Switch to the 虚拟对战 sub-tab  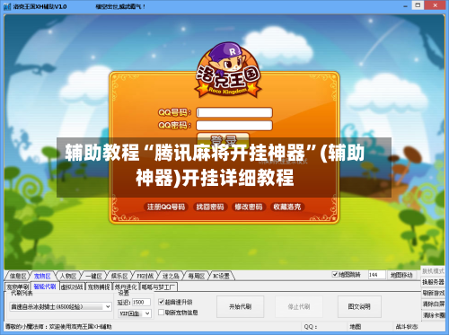(72, 287)
